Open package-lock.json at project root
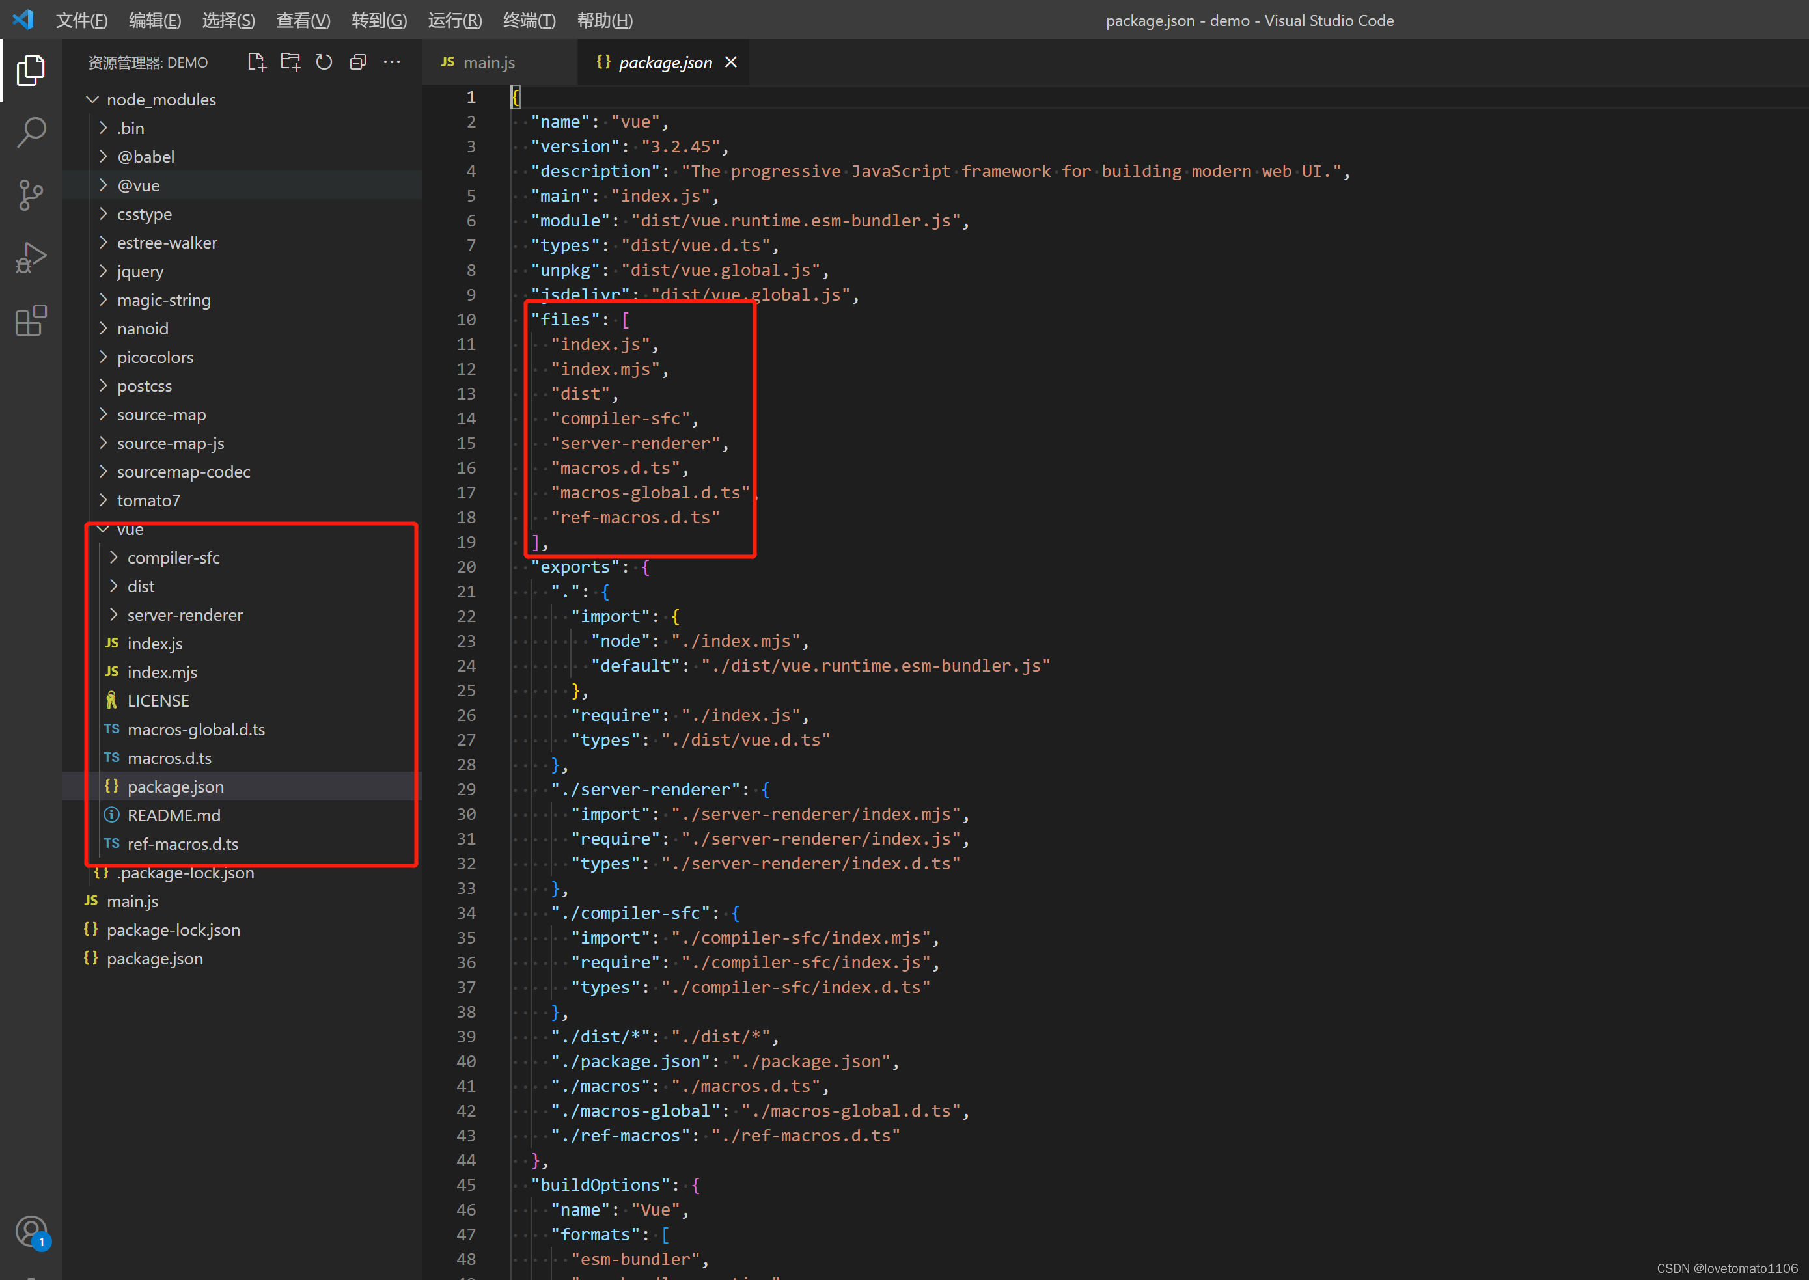This screenshot has height=1280, width=1809. [x=242, y=930]
